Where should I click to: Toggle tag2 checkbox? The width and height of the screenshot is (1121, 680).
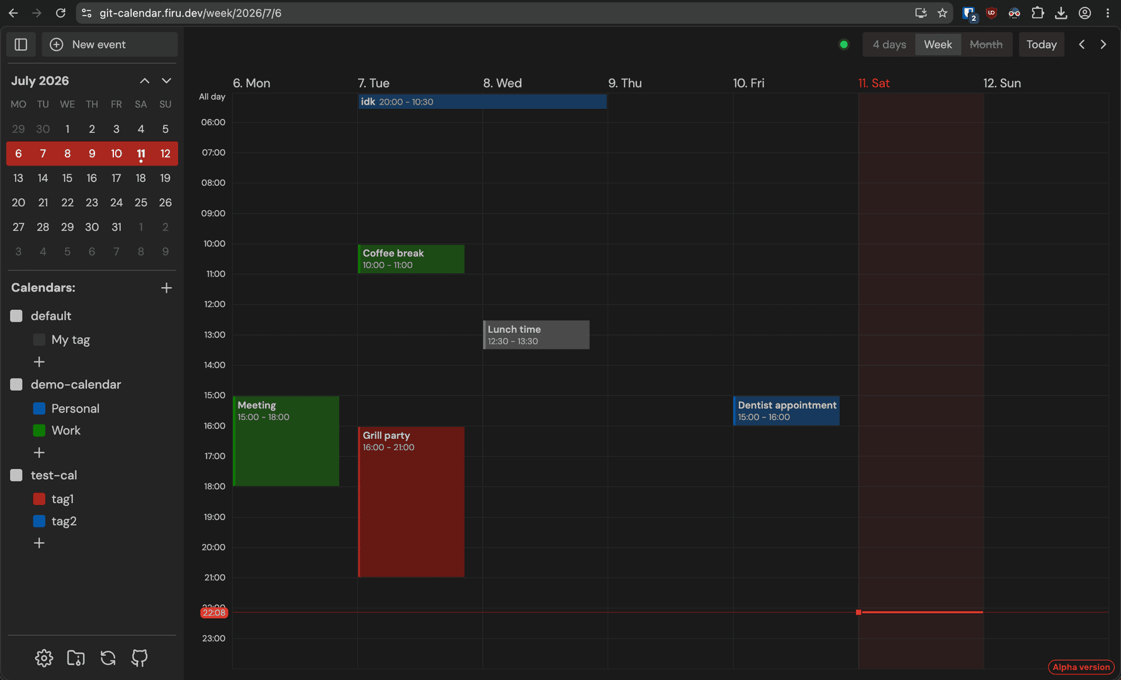pos(39,521)
